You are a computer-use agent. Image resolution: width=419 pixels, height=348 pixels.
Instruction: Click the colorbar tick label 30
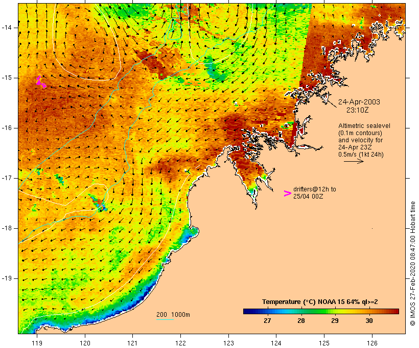point(369,320)
